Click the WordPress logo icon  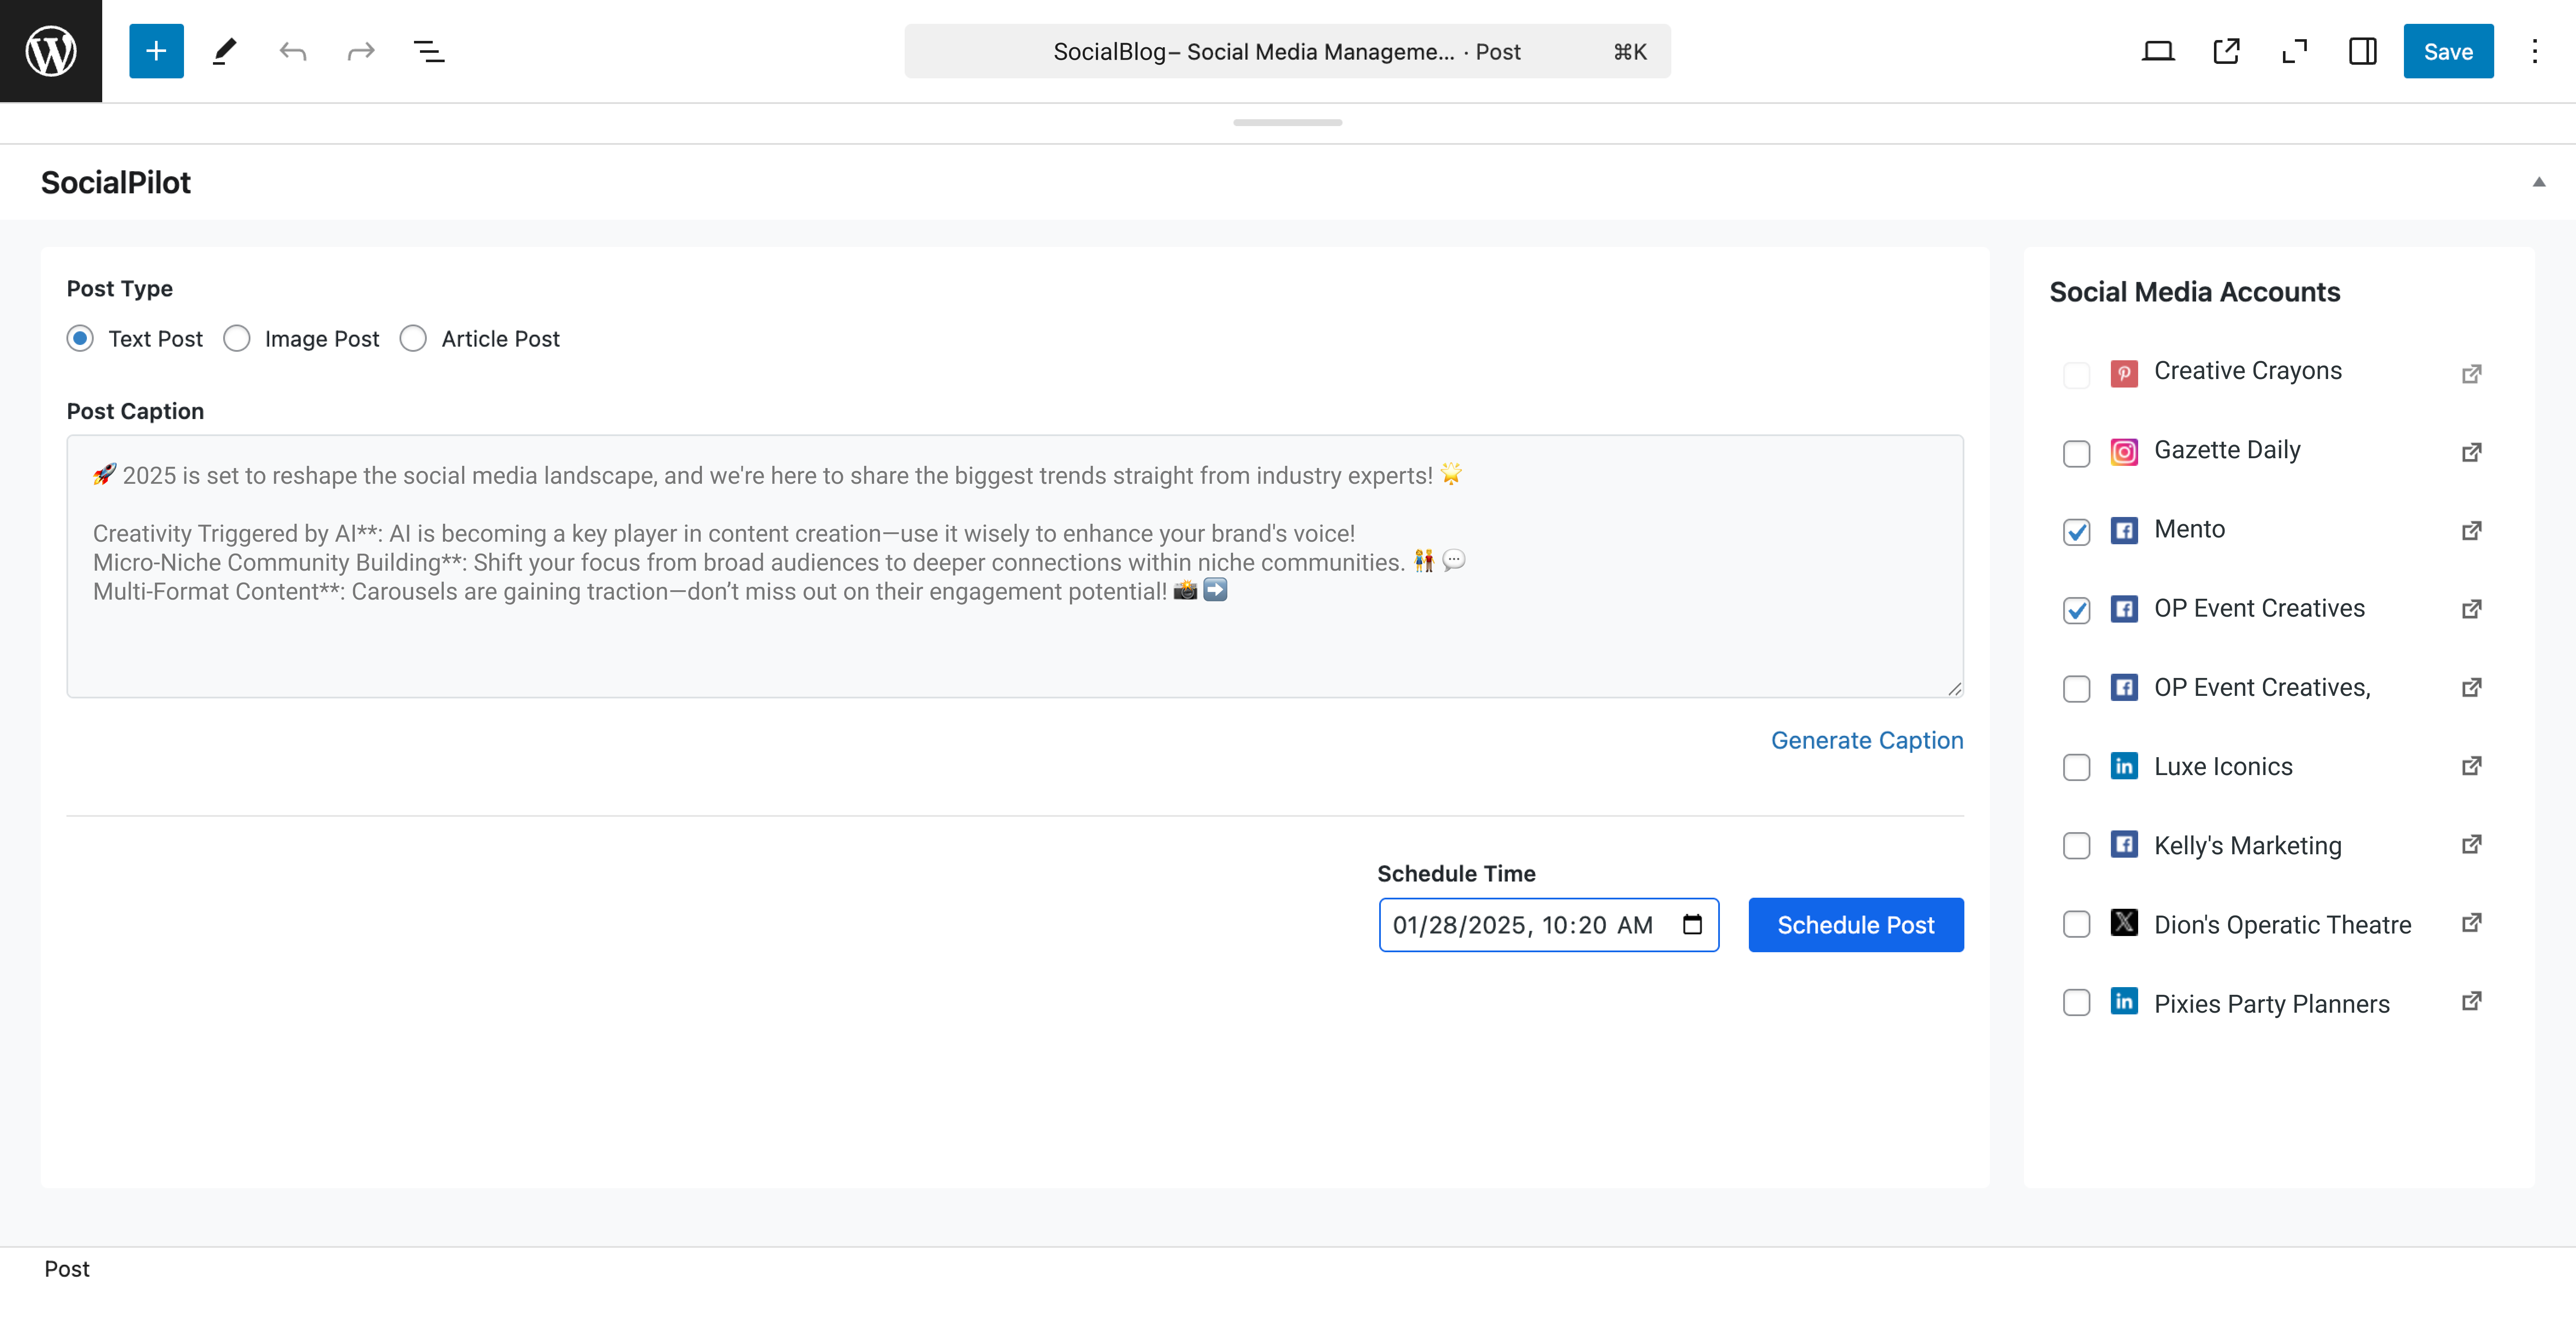tap(51, 51)
